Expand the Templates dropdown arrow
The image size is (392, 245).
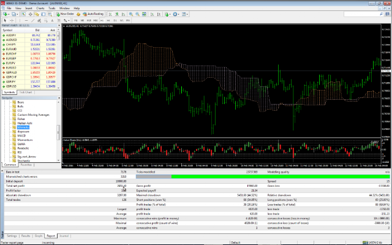(187, 15)
